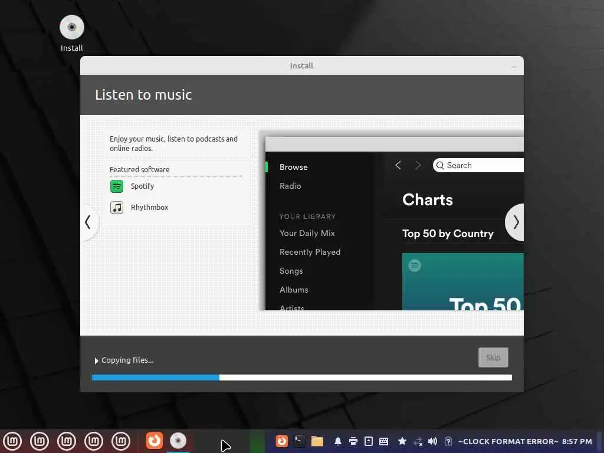
Task: Select the Rhythmbox label under Featured software
Action: (x=149, y=207)
